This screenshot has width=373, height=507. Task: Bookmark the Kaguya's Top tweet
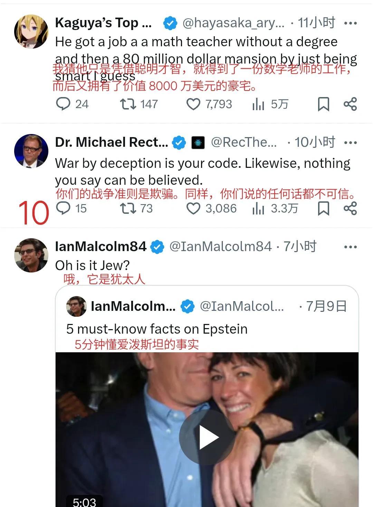pyautogui.click(x=323, y=104)
